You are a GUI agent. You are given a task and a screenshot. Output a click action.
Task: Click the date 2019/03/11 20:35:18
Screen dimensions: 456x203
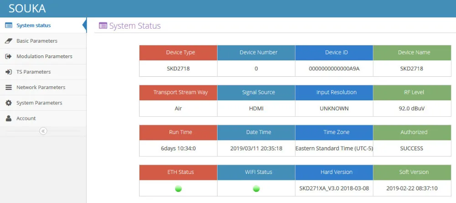point(256,149)
